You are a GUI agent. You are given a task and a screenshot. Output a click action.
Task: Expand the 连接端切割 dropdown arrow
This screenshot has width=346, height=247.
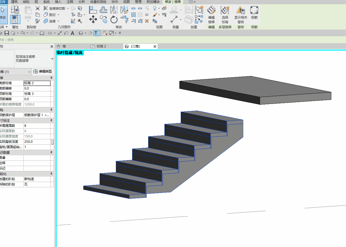[68, 8]
